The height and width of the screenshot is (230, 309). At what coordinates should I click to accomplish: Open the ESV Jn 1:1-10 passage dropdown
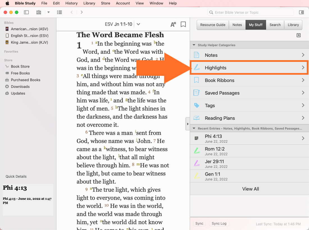coord(138,24)
